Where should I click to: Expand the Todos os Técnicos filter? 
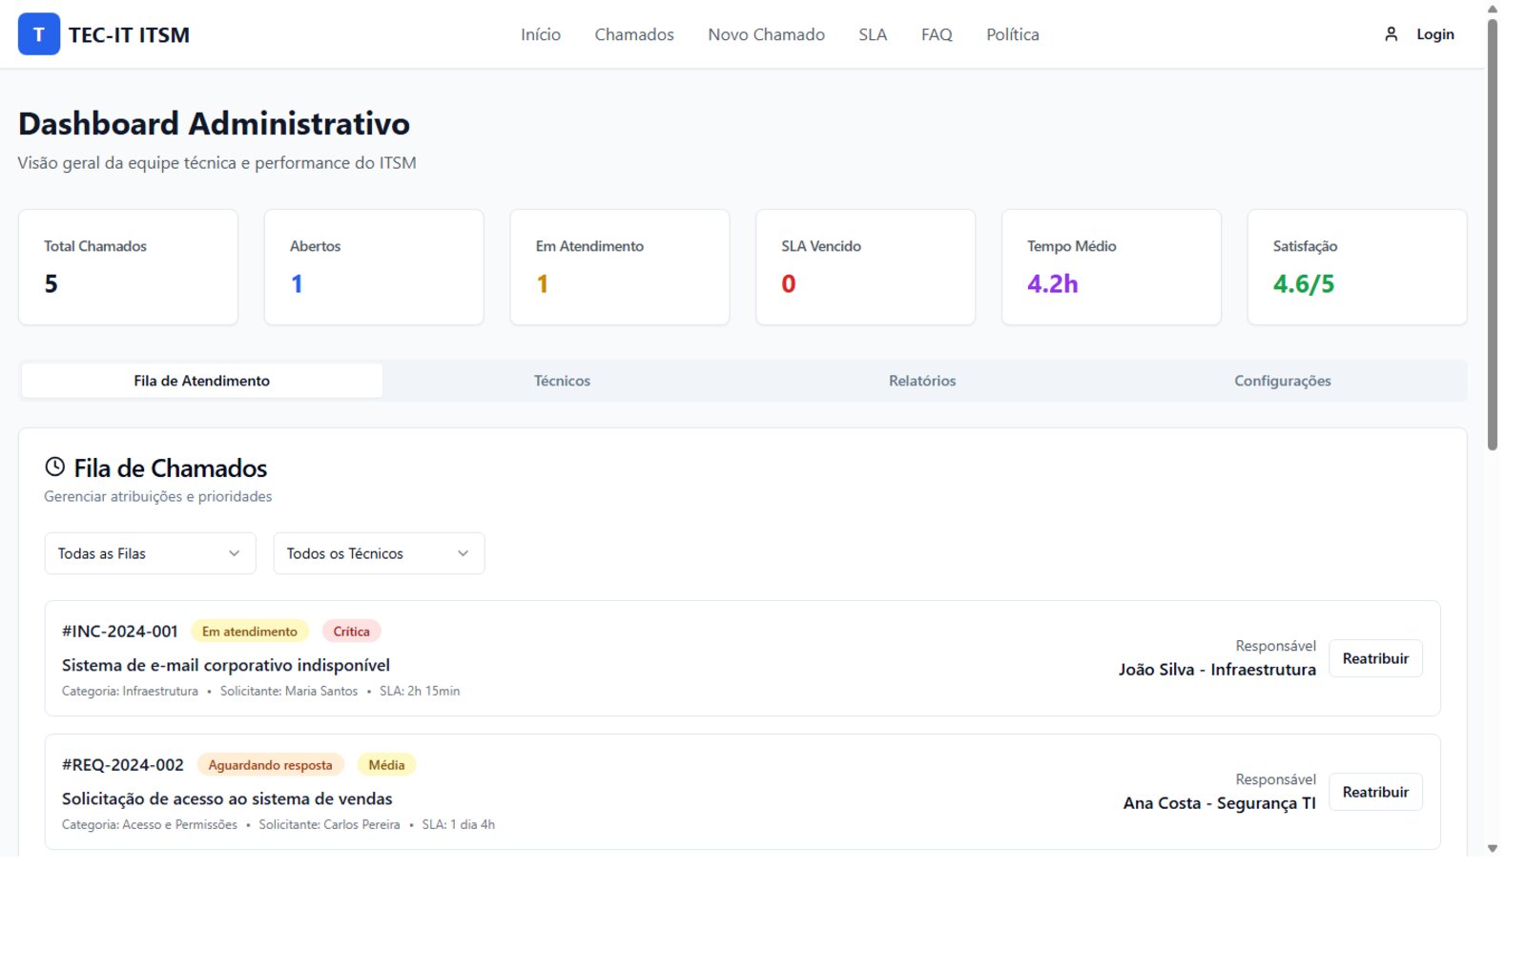click(x=379, y=553)
